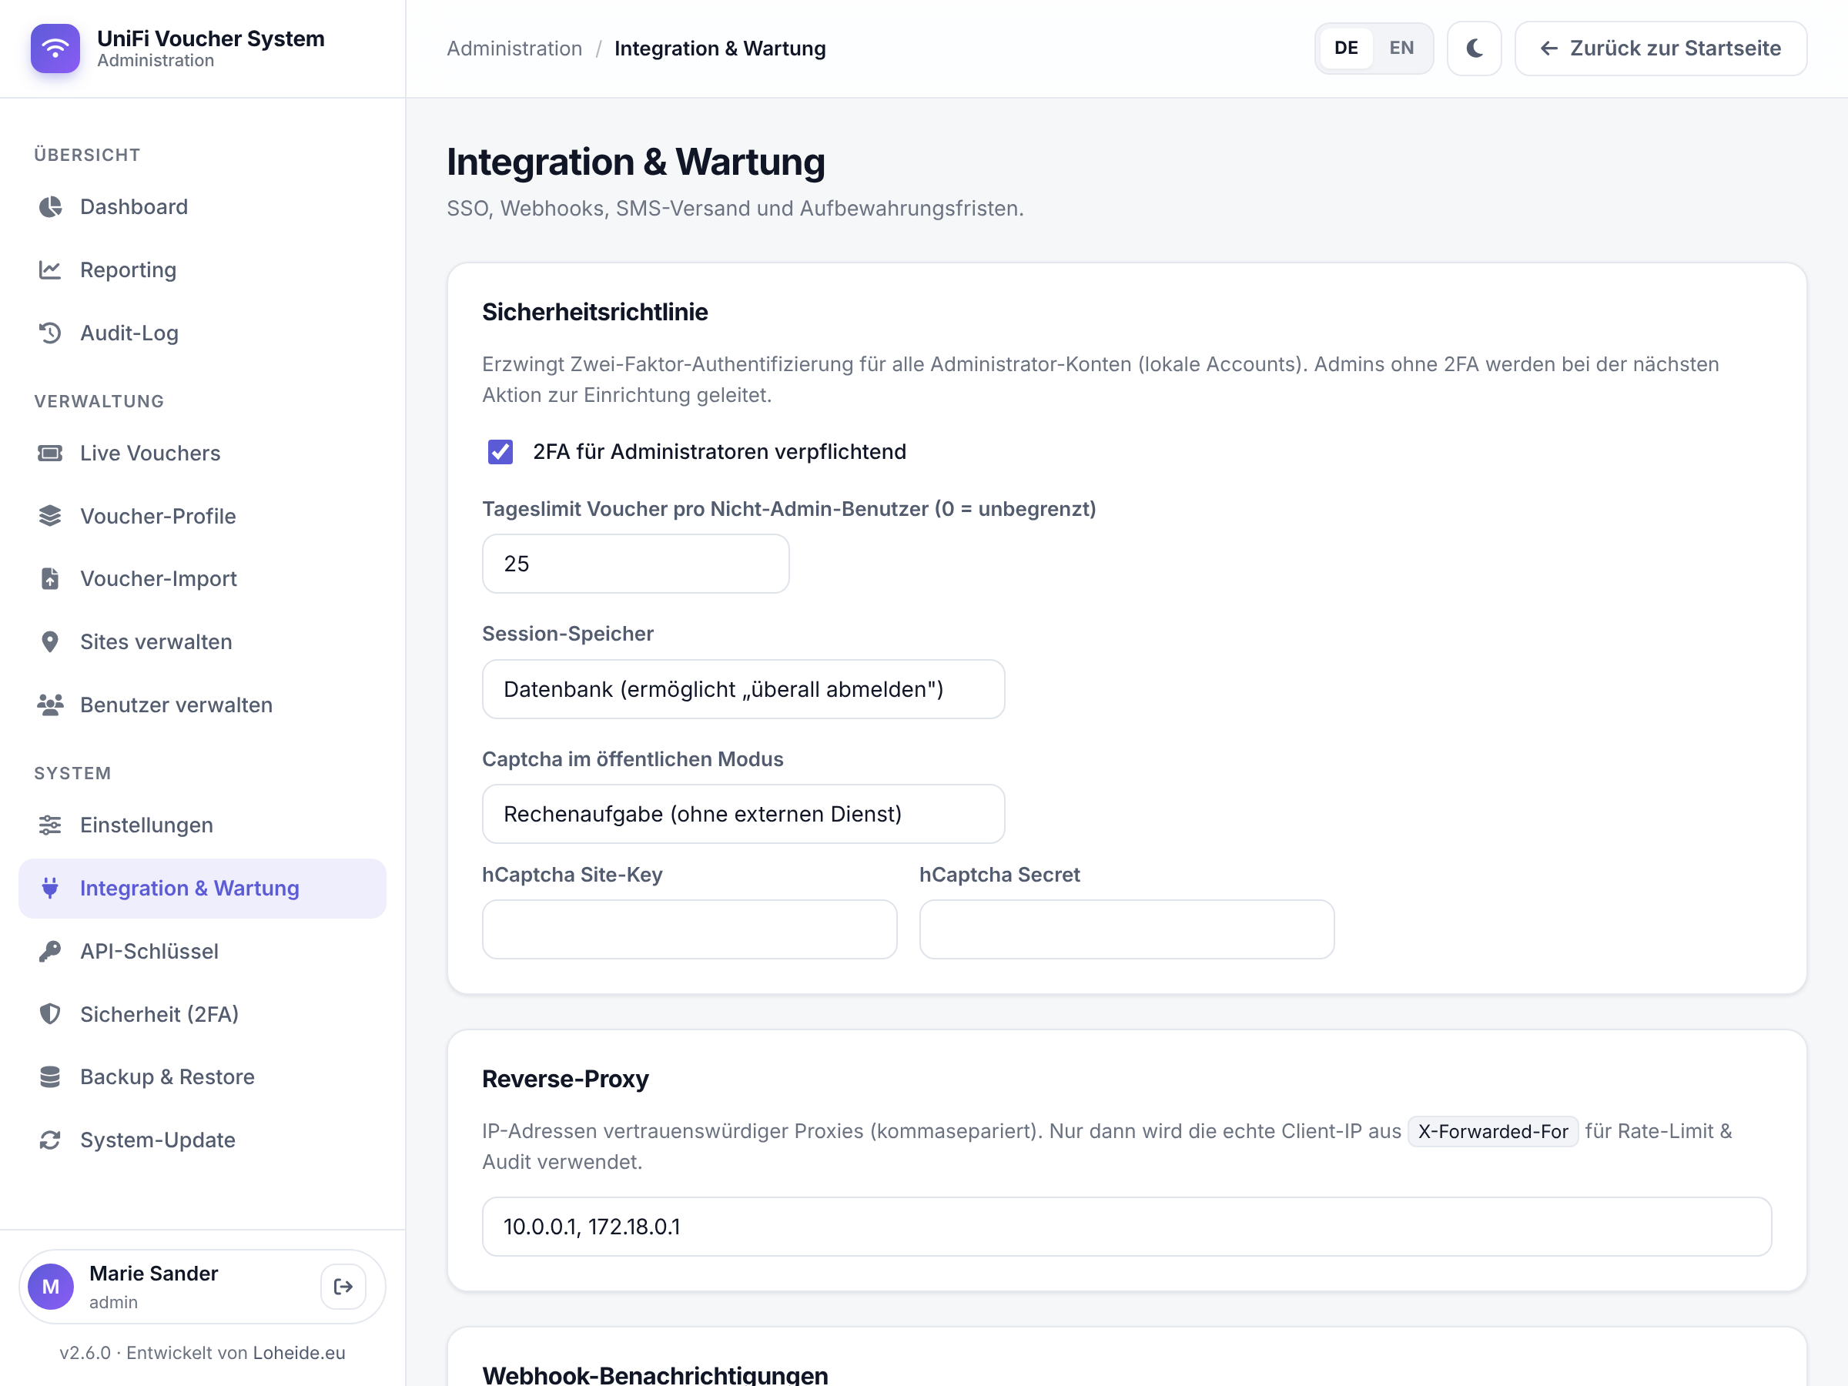This screenshot has height=1386, width=1848.
Task: Open the Captcha im öffentlichen Modus dropdown
Action: 744,814
